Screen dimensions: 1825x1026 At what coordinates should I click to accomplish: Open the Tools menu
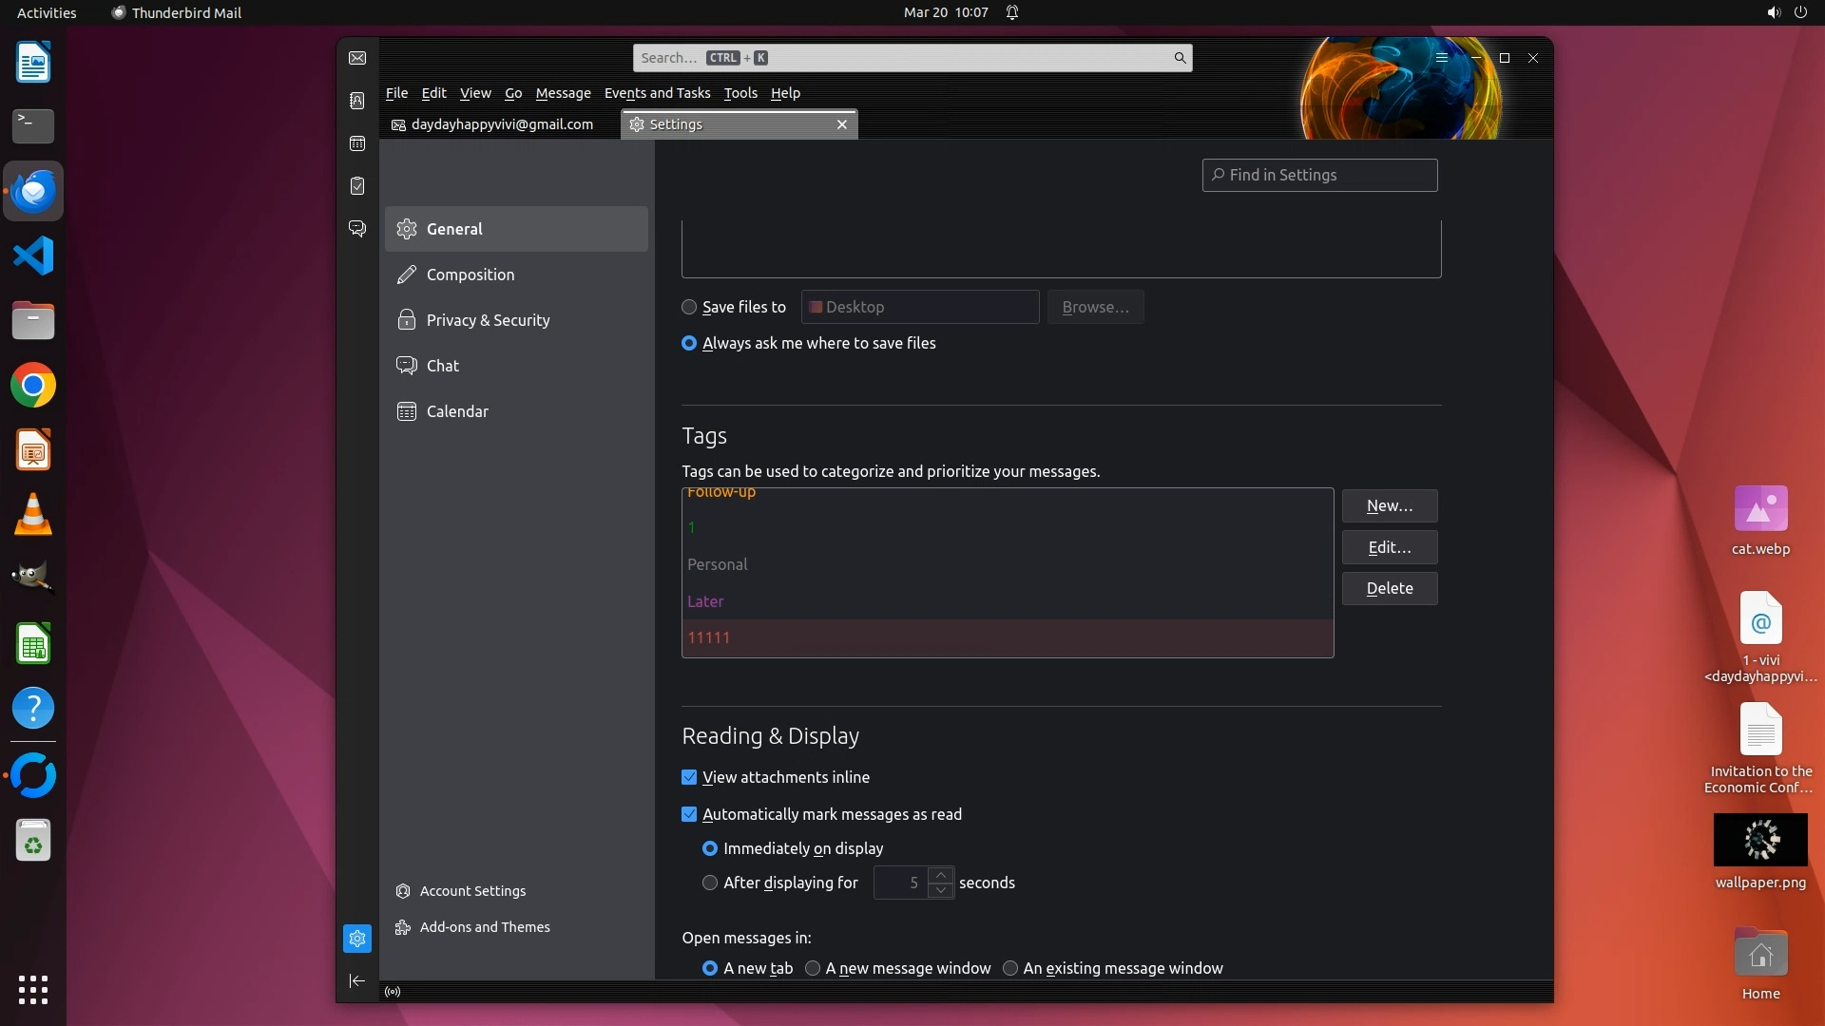click(x=740, y=93)
